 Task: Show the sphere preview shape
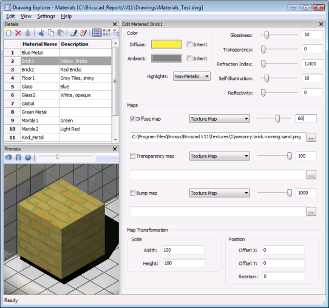(x=28, y=157)
